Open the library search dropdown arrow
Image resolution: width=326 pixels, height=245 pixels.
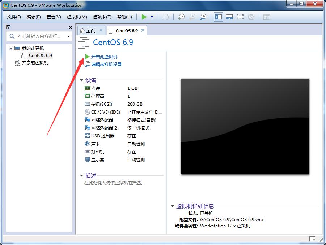(x=69, y=36)
